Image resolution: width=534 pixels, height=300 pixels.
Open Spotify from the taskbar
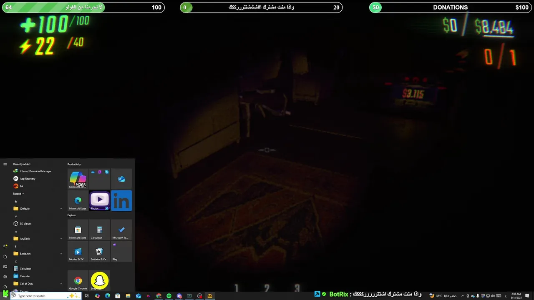pos(169,296)
